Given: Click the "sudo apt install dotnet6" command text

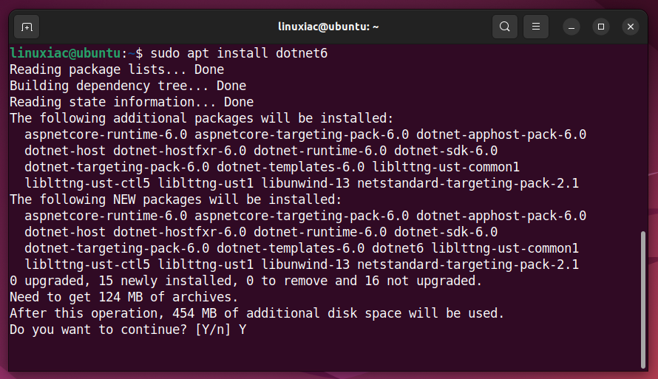Looking at the screenshot, I should [239, 53].
